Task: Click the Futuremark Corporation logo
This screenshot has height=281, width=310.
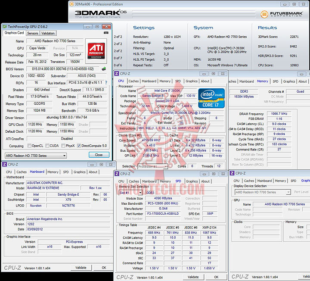Action: (282, 14)
